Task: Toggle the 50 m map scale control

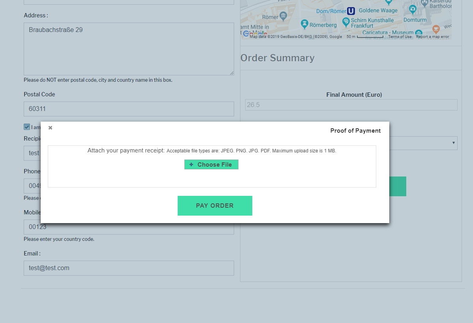Action: [359, 37]
